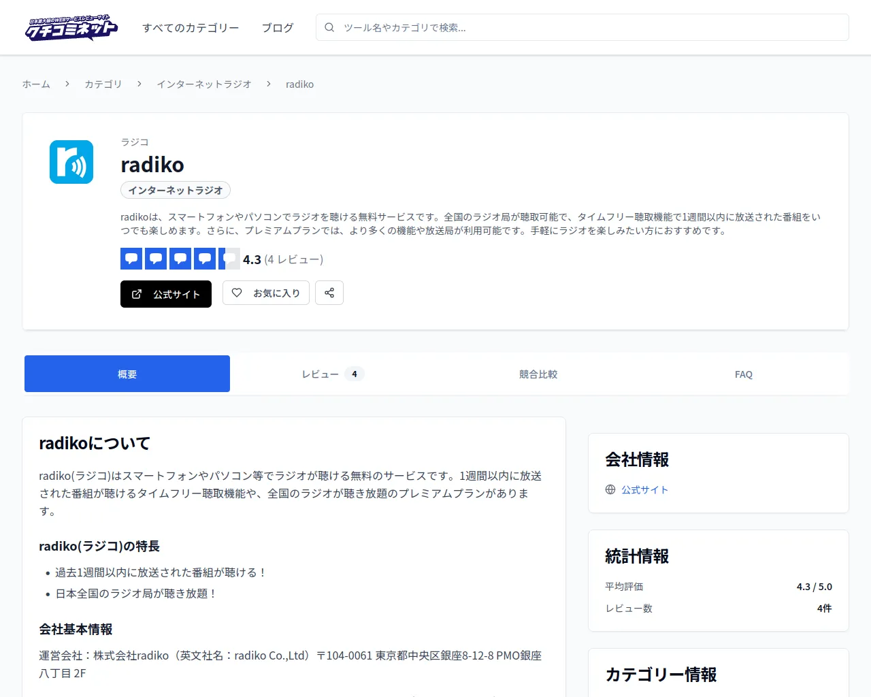Click the radiko main title heading
Image resolution: width=871 pixels, height=697 pixels.
tap(152, 165)
